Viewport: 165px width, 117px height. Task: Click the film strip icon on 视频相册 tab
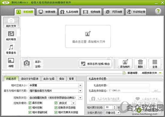85,12
